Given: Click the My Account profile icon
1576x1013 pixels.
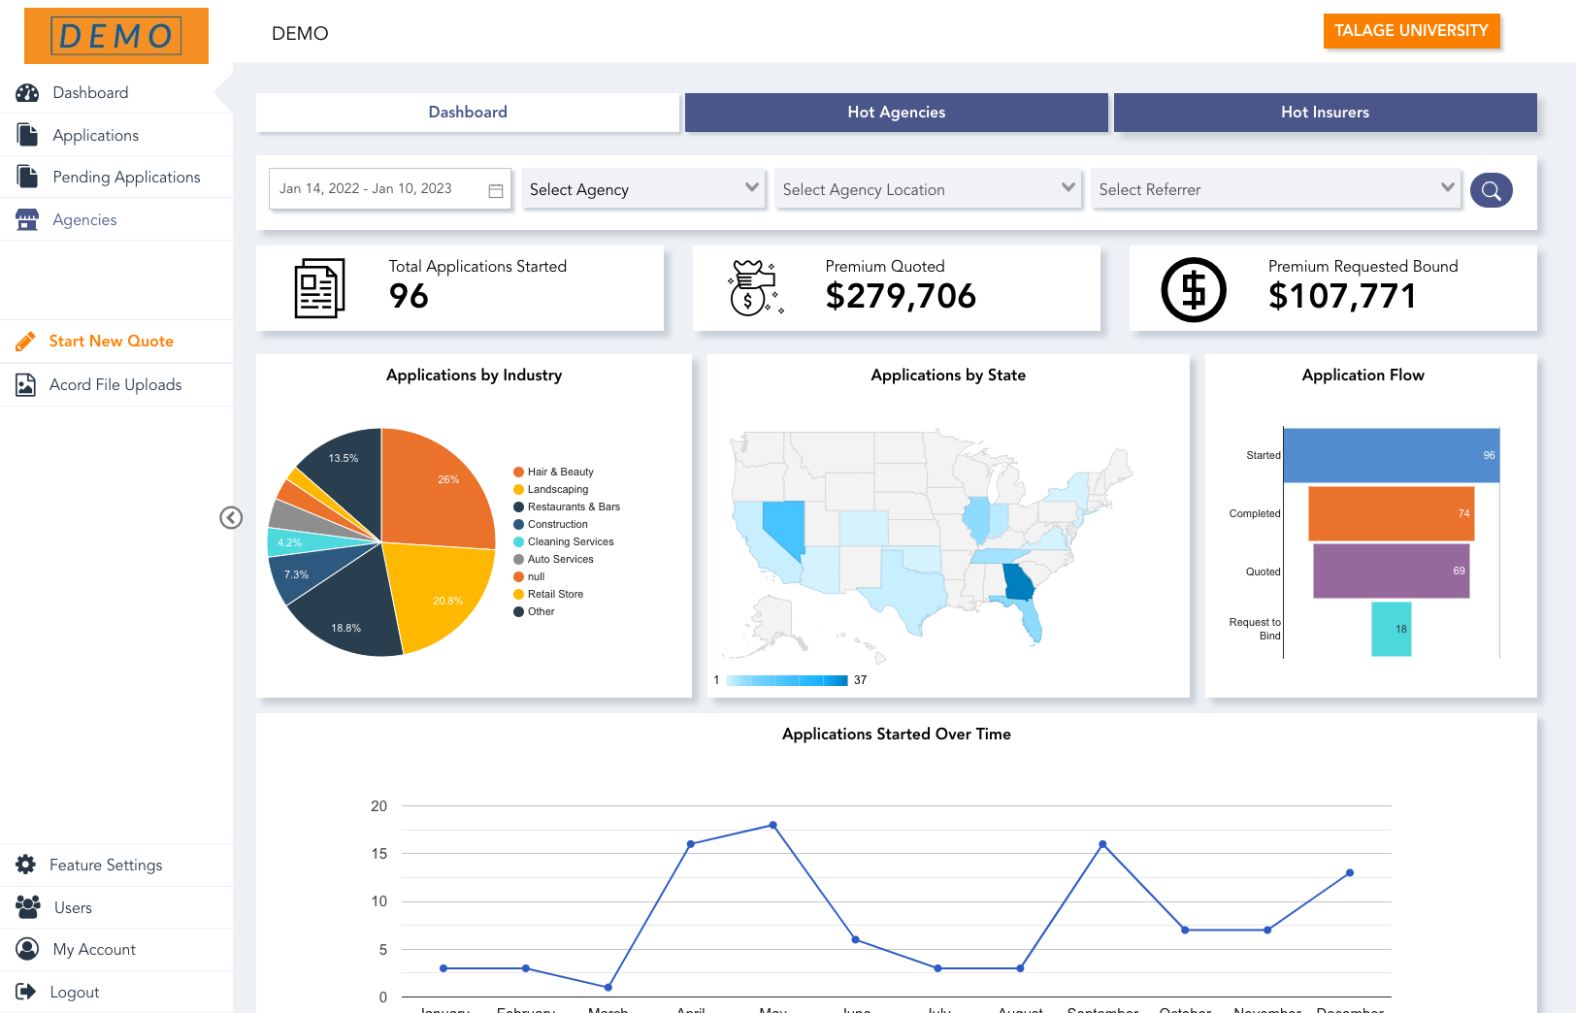Looking at the screenshot, I should point(28,949).
